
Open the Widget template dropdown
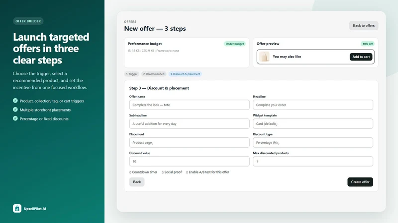coord(313,123)
